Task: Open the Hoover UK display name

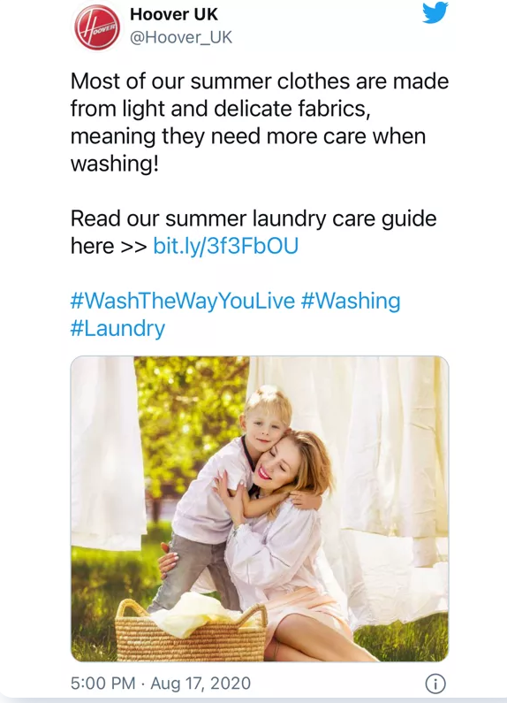Action: [x=174, y=14]
